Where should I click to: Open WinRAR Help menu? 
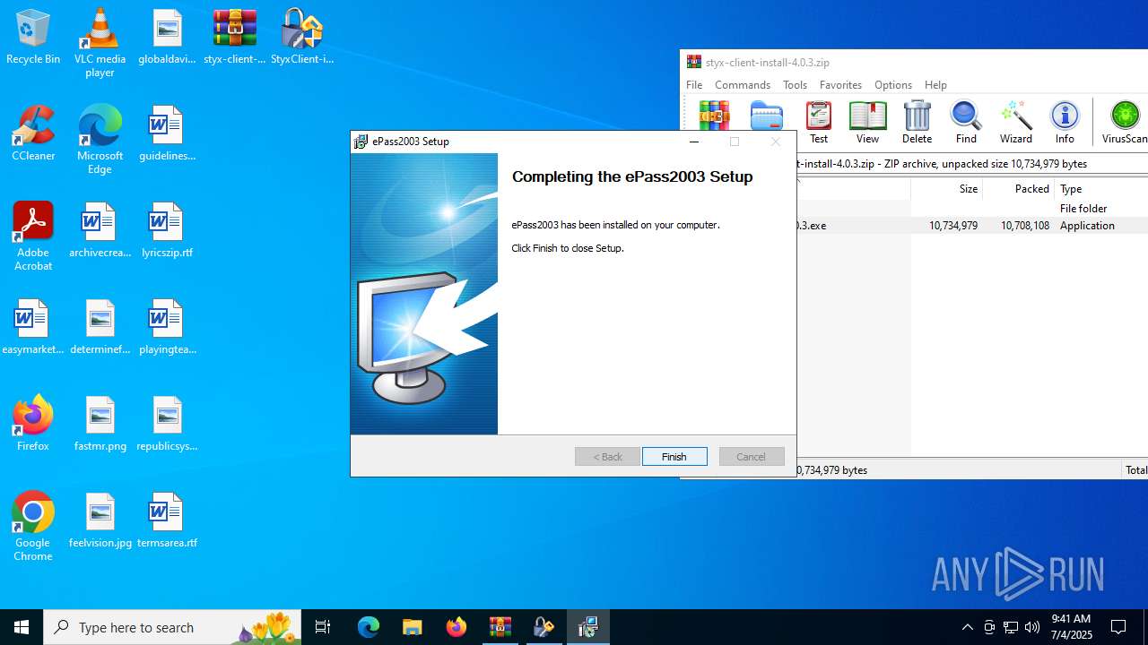point(935,84)
